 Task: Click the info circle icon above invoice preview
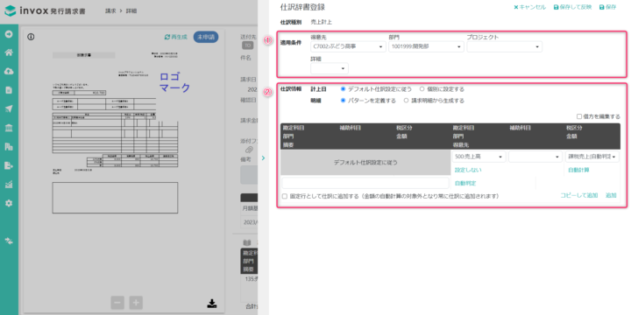[x=31, y=37]
